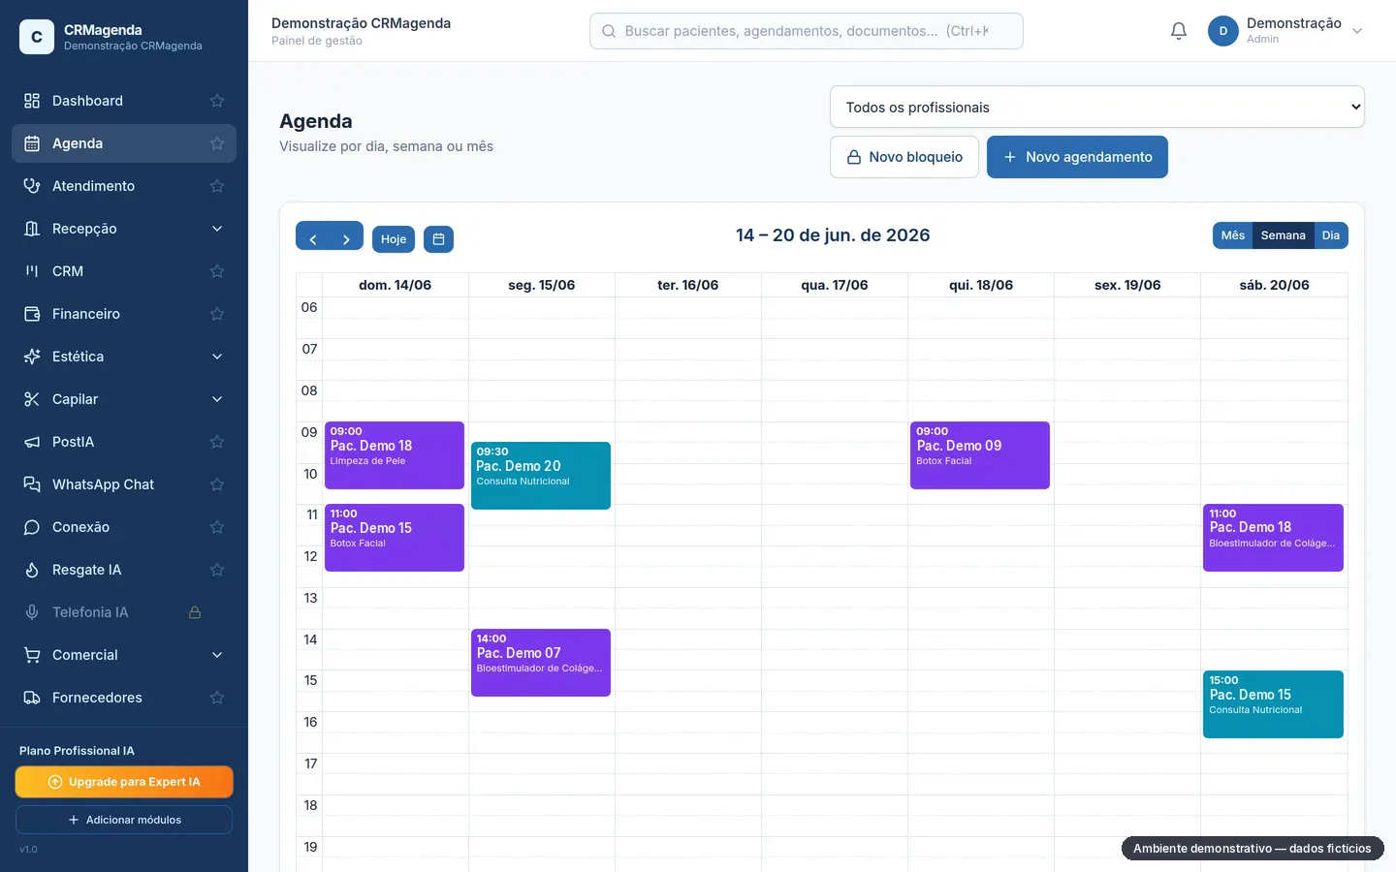This screenshot has width=1396, height=872.
Task: Toggle favorite star for Fornecedores
Action: pos(217,698)
